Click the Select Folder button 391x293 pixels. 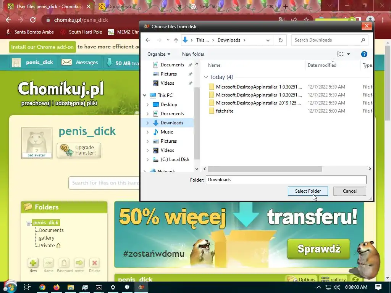click(x=308, y=191)
